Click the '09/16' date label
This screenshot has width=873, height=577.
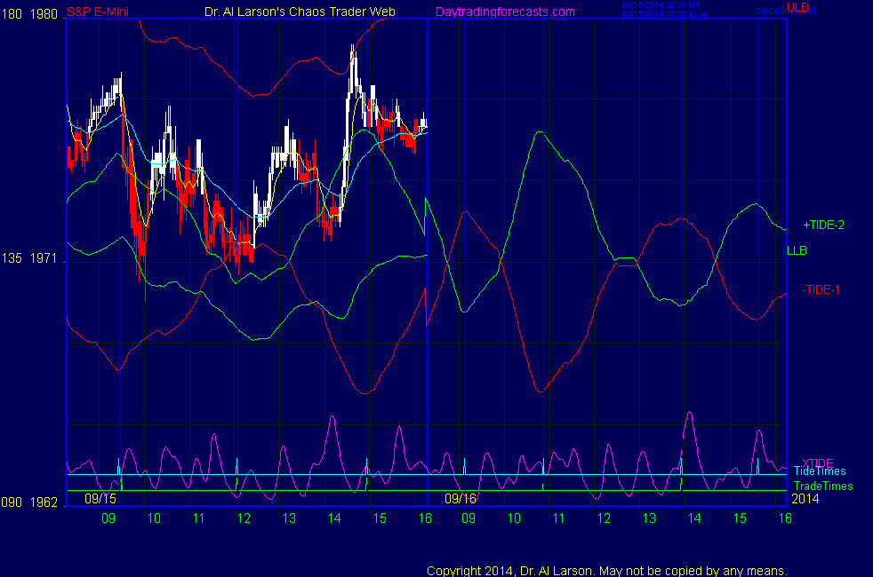[x=461, y=498]
